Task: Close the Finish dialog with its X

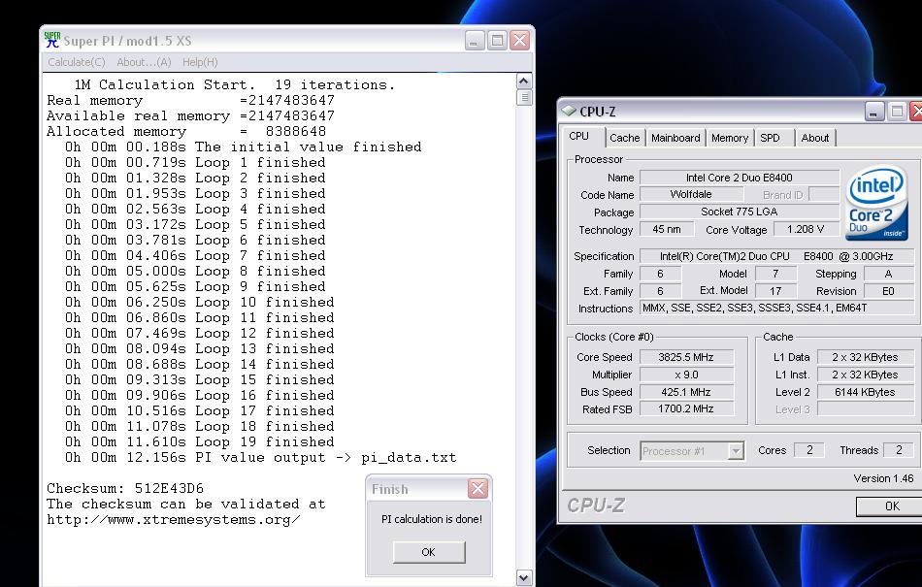Action: [x=478, y=489]
